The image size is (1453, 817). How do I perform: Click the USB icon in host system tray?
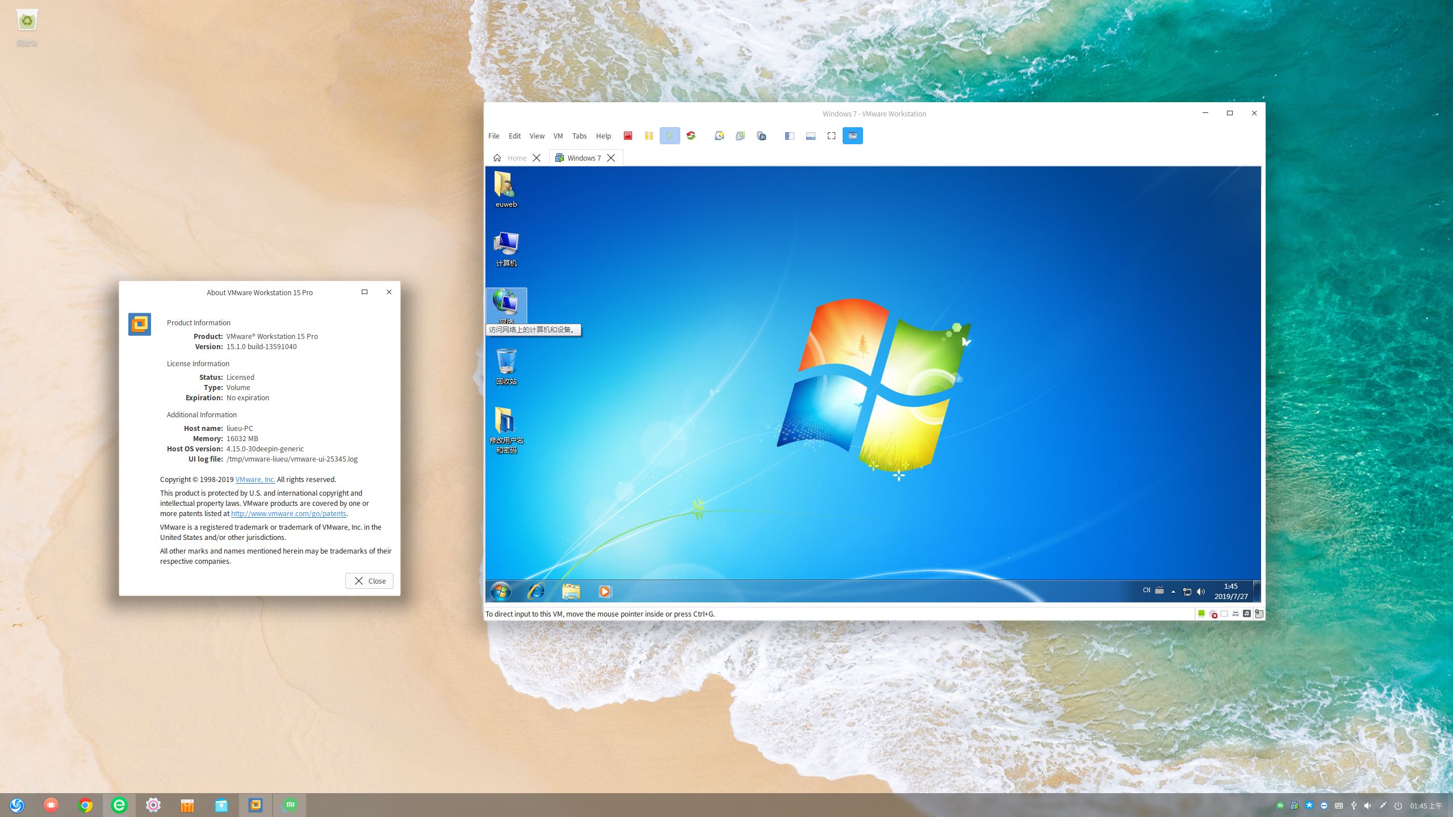tap(1354, 806)
